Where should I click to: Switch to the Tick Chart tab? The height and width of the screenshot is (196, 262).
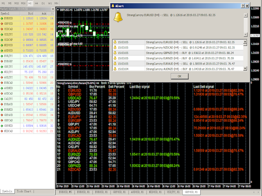[x=25, y=191]
